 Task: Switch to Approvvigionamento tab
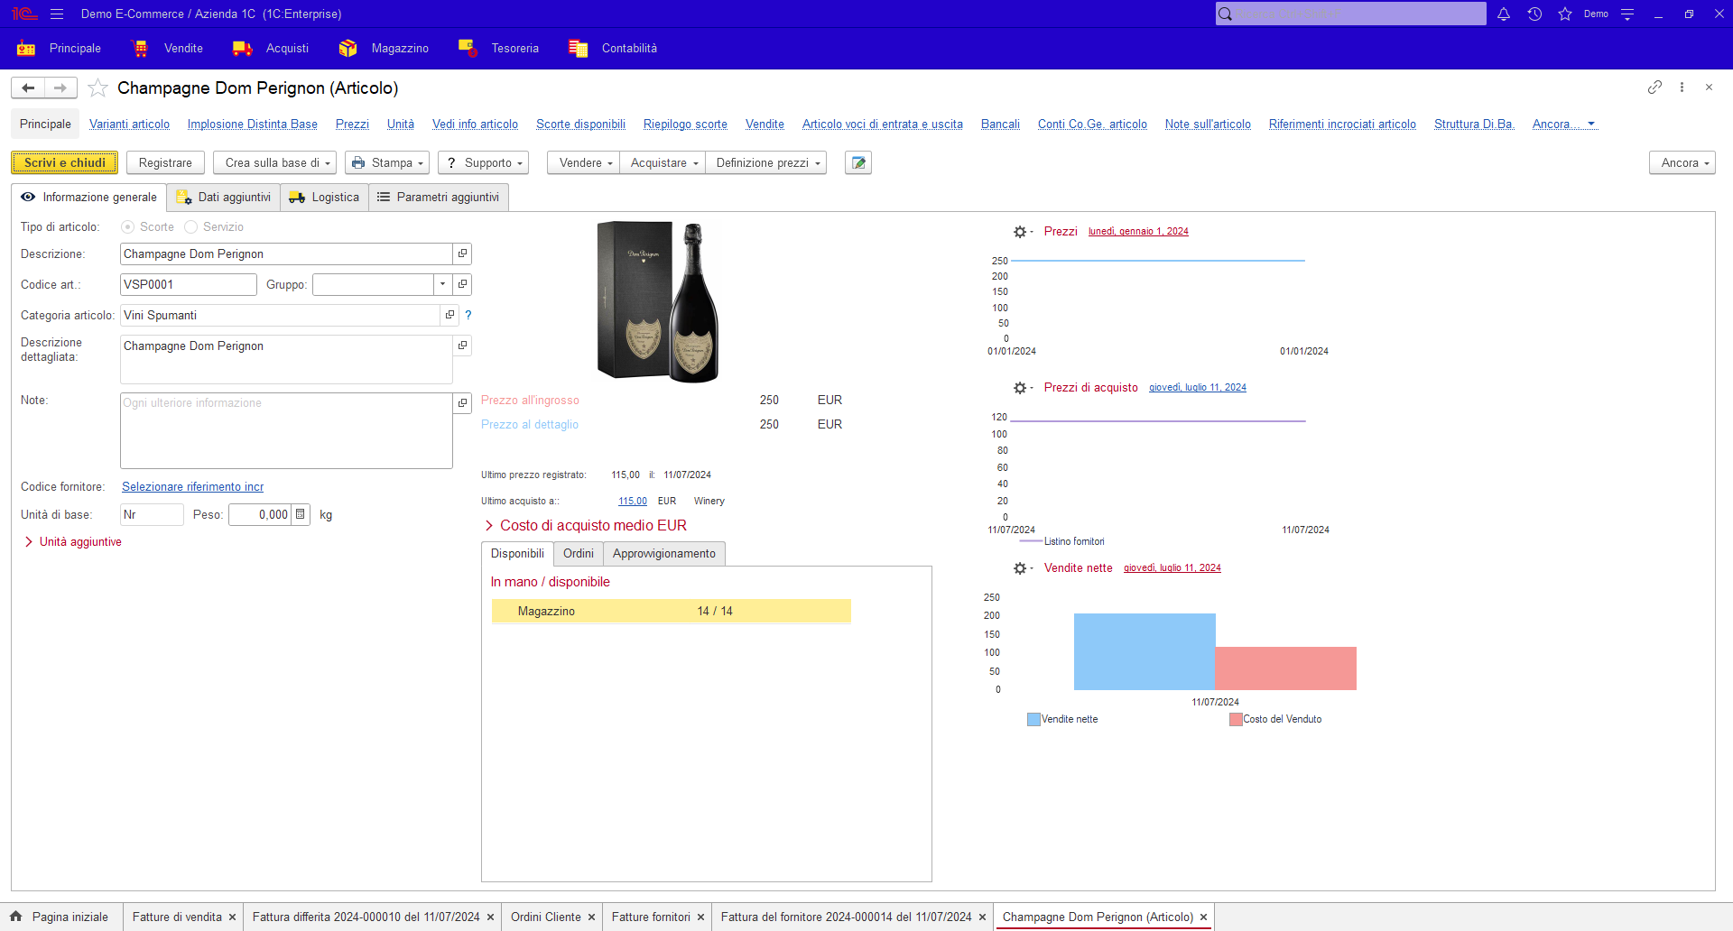(664, 554)
